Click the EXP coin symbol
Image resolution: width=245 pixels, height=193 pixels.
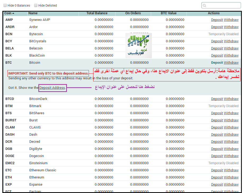tap(8, 185)
